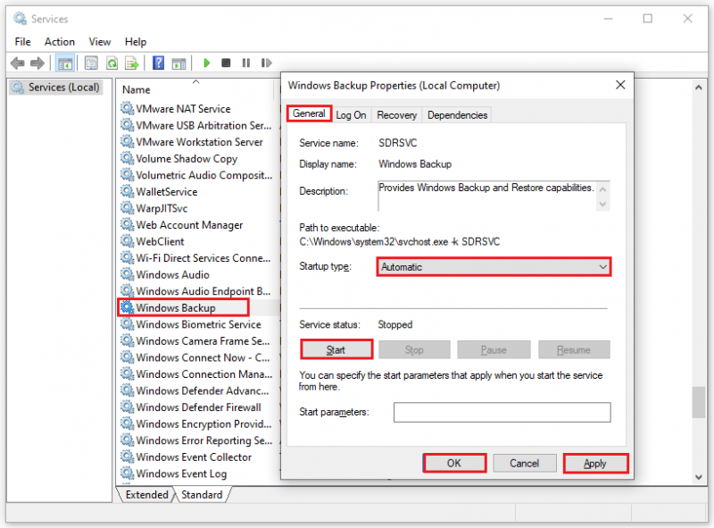The width and height of the screenshot is (714, 528).
Task: Click the gear icon beside Volume Shadow Copy
Action: [127, 158]
